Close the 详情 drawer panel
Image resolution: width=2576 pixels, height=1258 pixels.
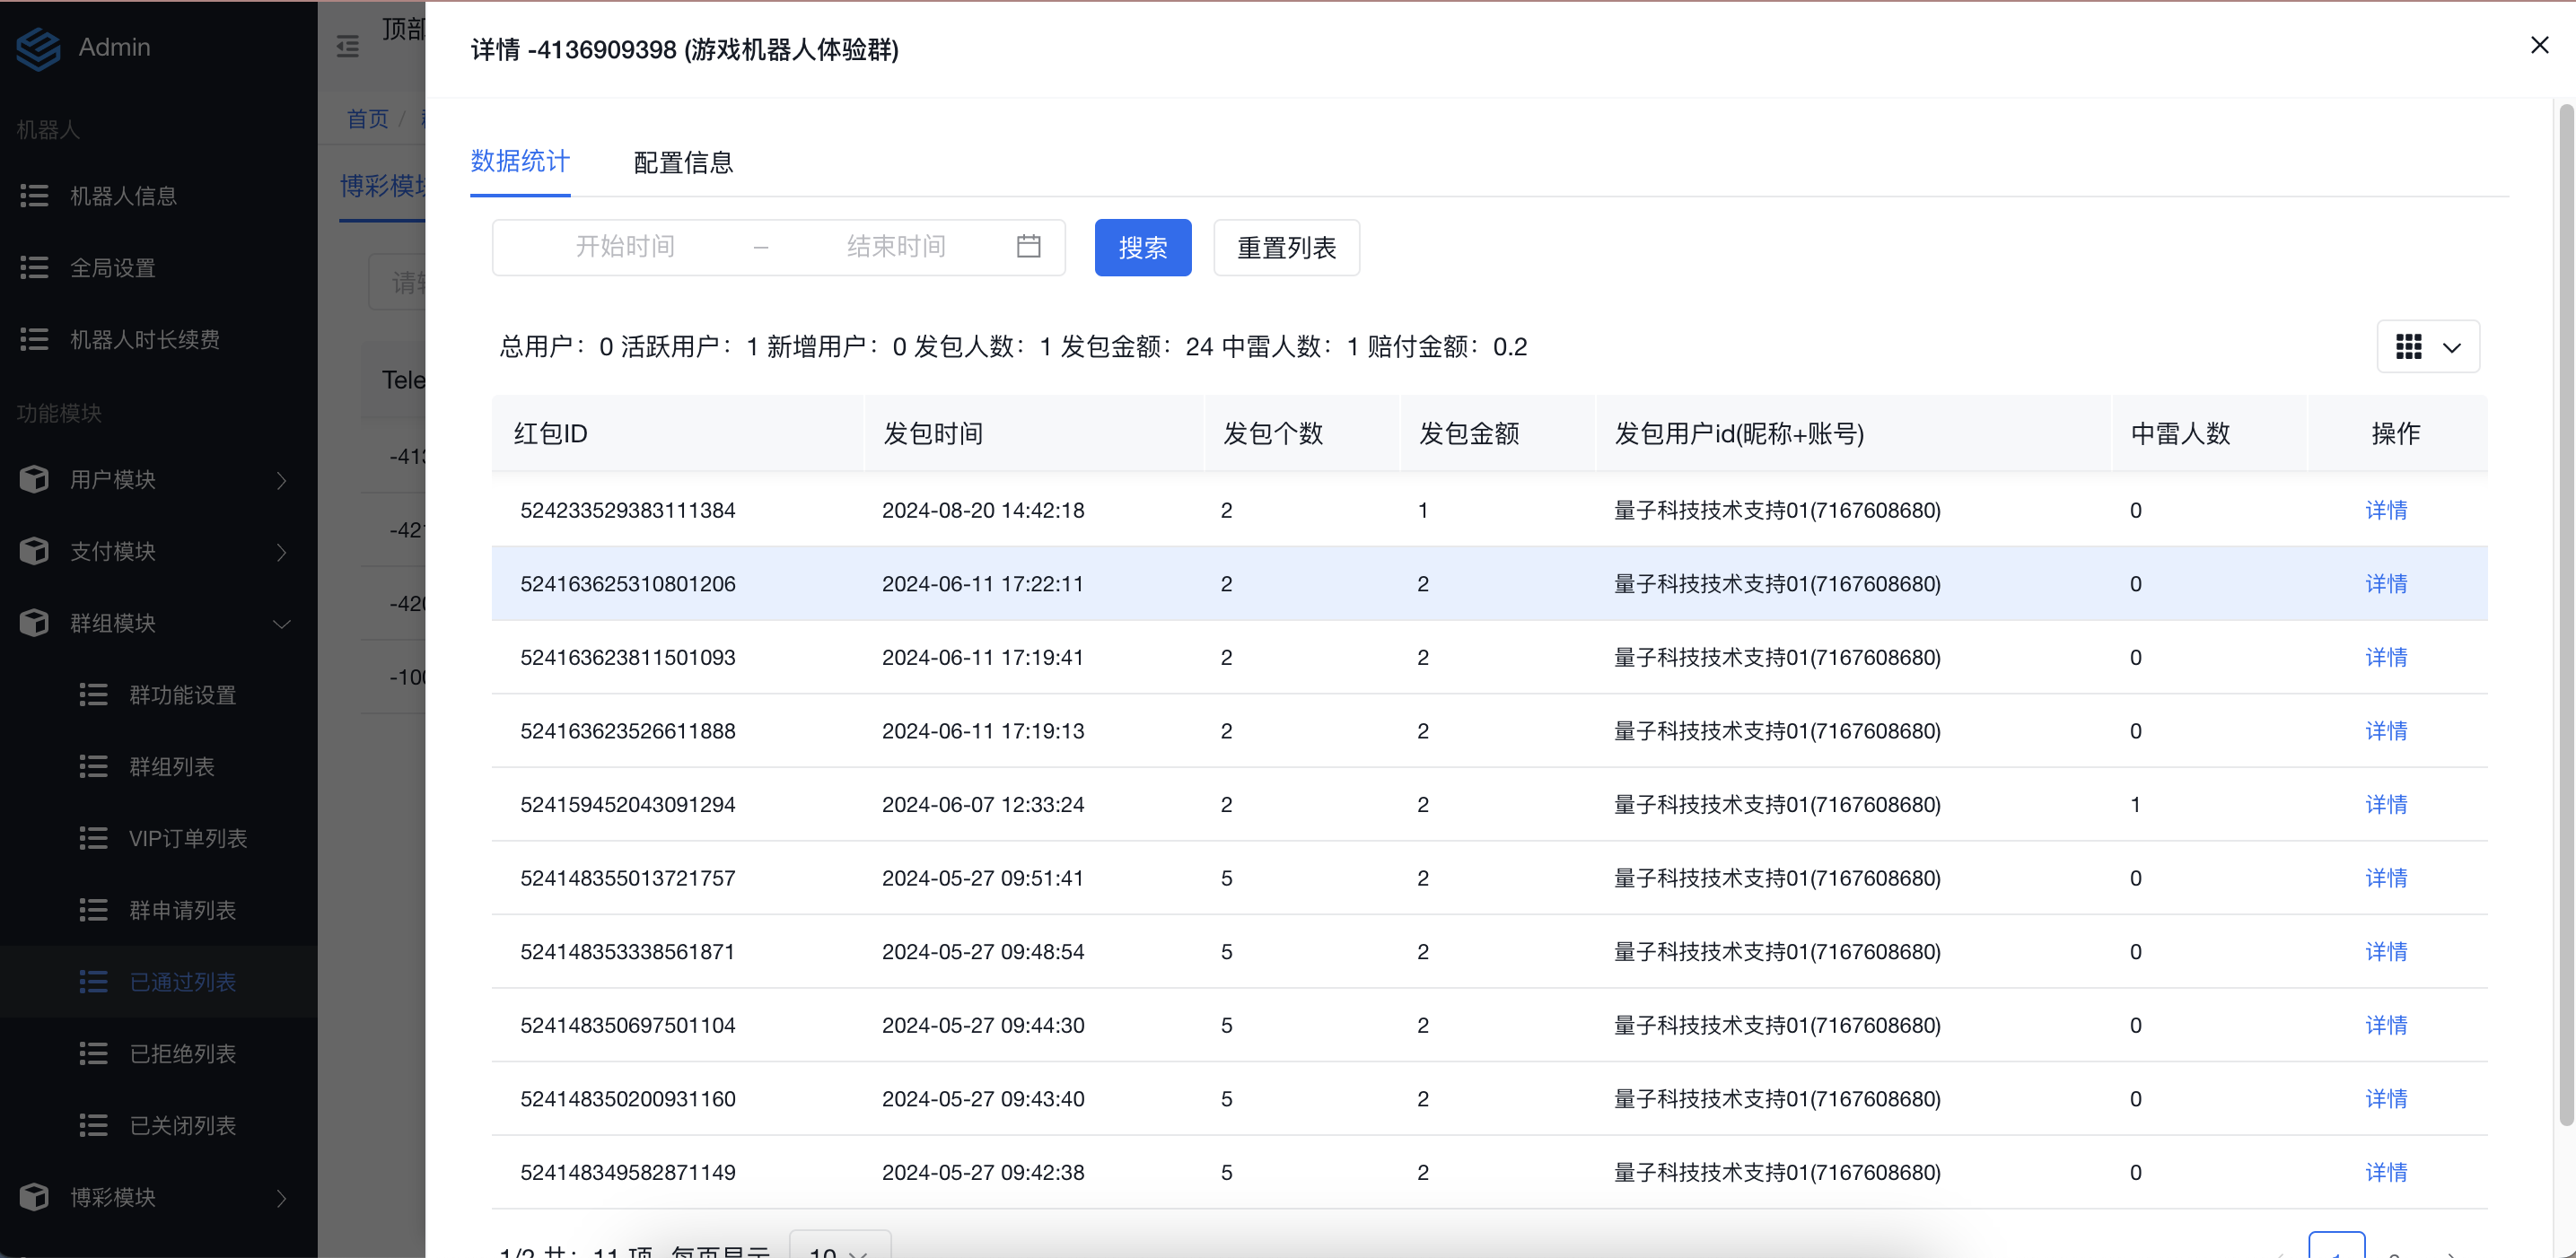[x=2539, y=45]
